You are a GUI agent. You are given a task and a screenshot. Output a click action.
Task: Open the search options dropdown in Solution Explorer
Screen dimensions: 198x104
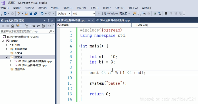pos(53,31)
